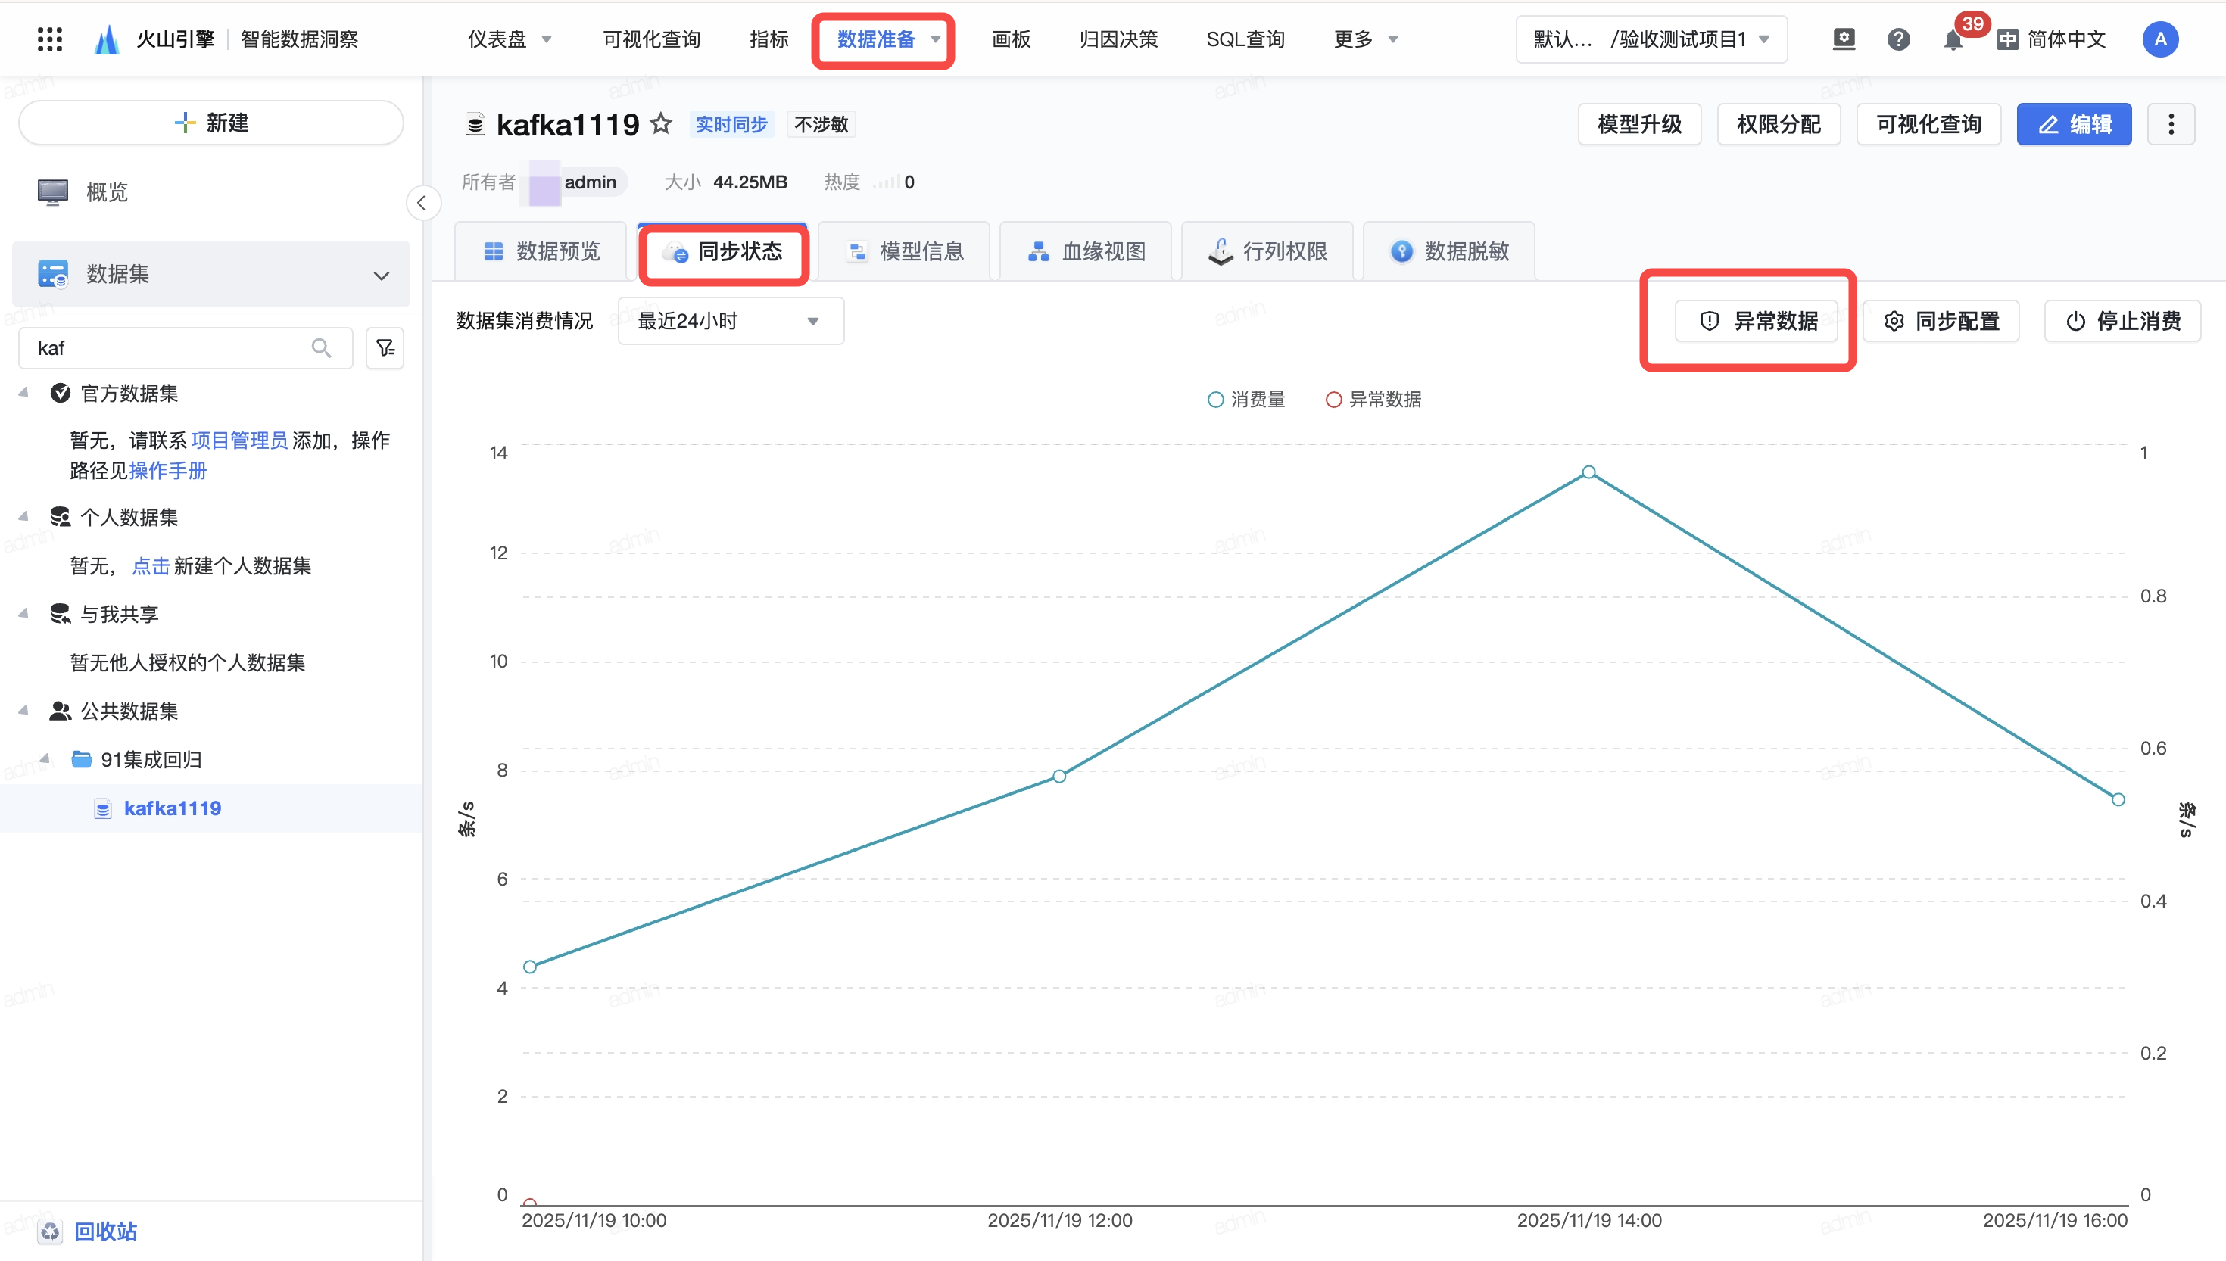
Task: Collapse the 91集成回归 folder
Action: (x=45, y=758)
